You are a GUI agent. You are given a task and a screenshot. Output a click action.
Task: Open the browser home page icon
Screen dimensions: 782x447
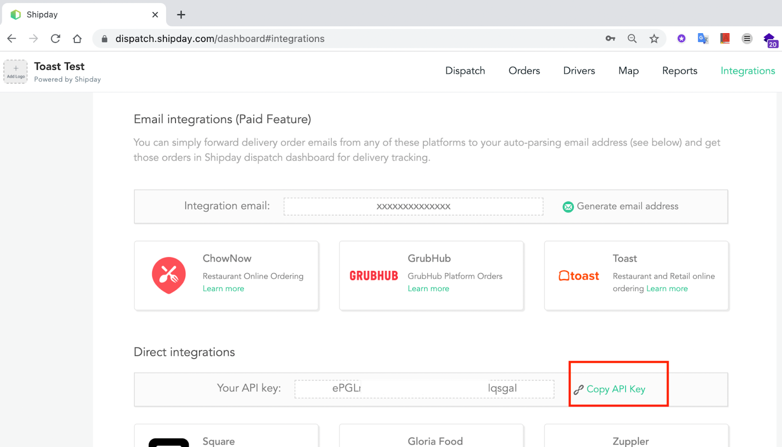[77, 39]
